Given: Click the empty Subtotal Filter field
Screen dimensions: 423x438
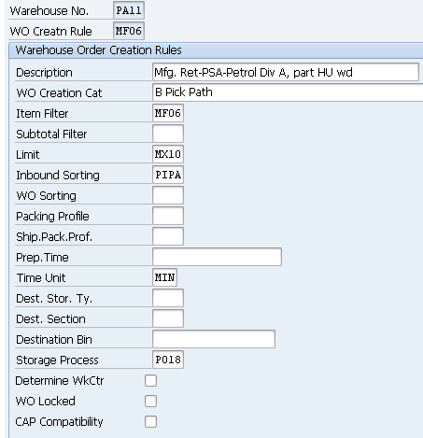Looking at the screenshot, I should [x=168, y=134].
